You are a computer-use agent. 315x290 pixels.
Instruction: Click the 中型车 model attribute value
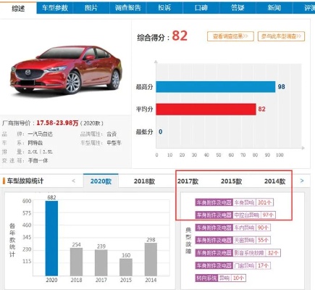114,143
